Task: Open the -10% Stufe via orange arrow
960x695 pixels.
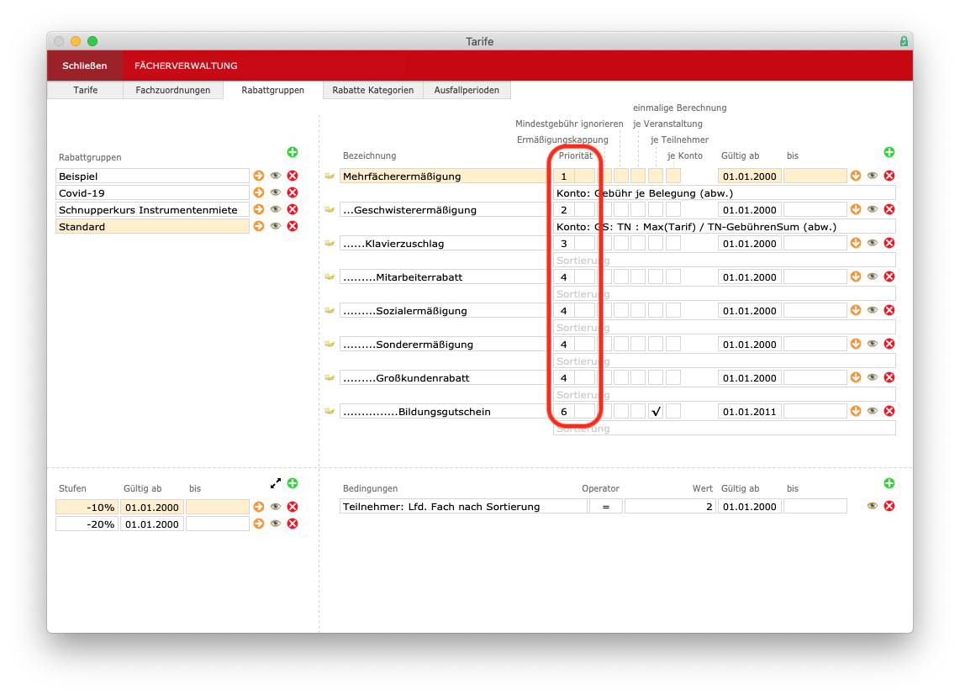Action: [x=259, y=507]
